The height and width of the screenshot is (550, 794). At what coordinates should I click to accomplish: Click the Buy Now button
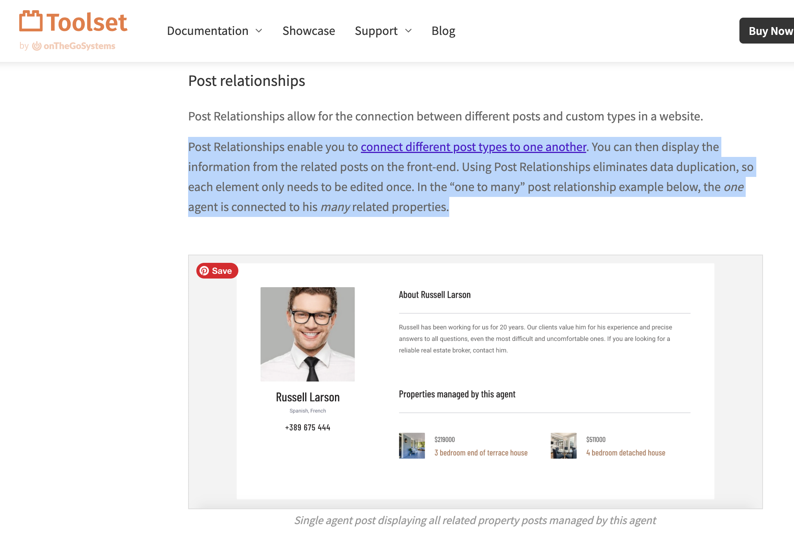click(770, 31)
